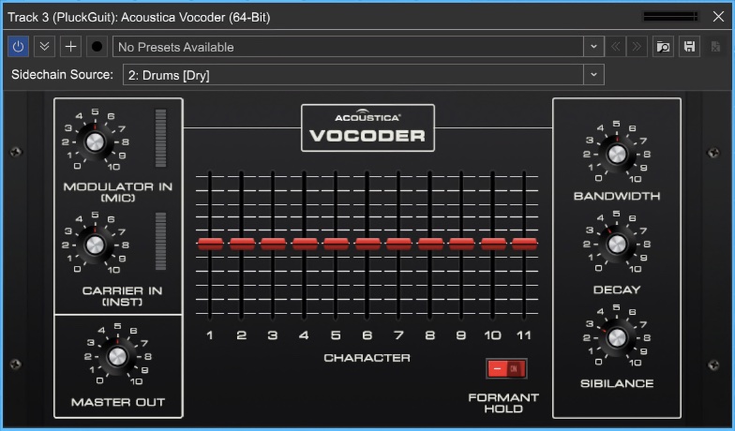The height and width of the screenshot is (431, 735).
Task: Click the double-chevron collapse icon
Action: (x=45, y=47)
